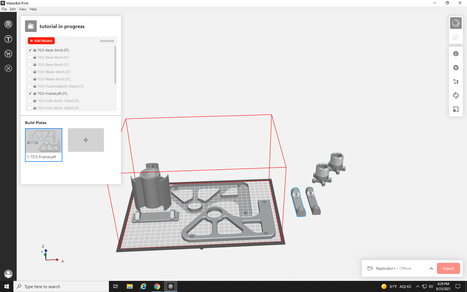
Task: Check TD3-FlushHubBolt-3Start.STL checkbox
Action: [30, 86]
